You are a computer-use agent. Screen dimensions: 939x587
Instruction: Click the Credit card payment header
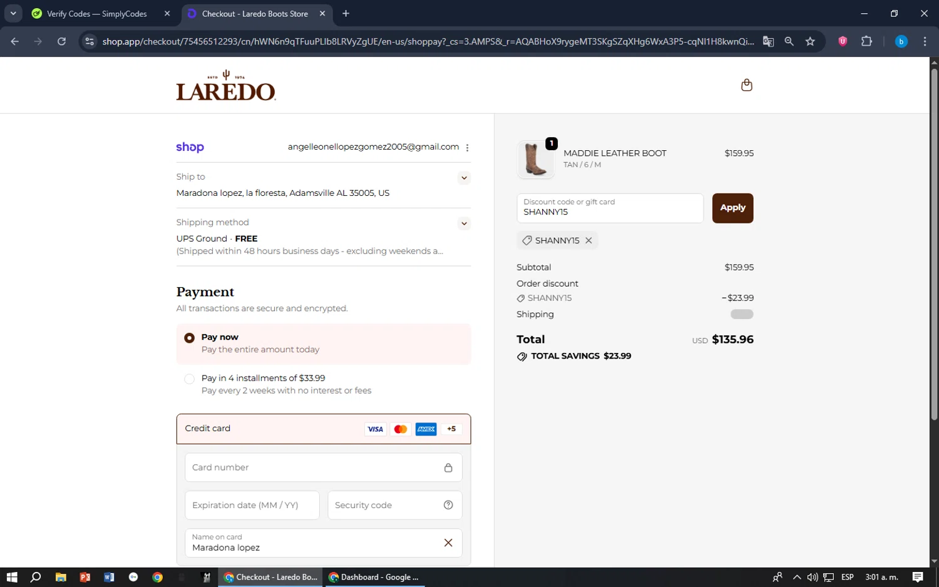point(323,429)
